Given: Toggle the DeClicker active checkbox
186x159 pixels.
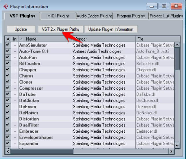Looking at the screenshot, I should tap(8, 100).
